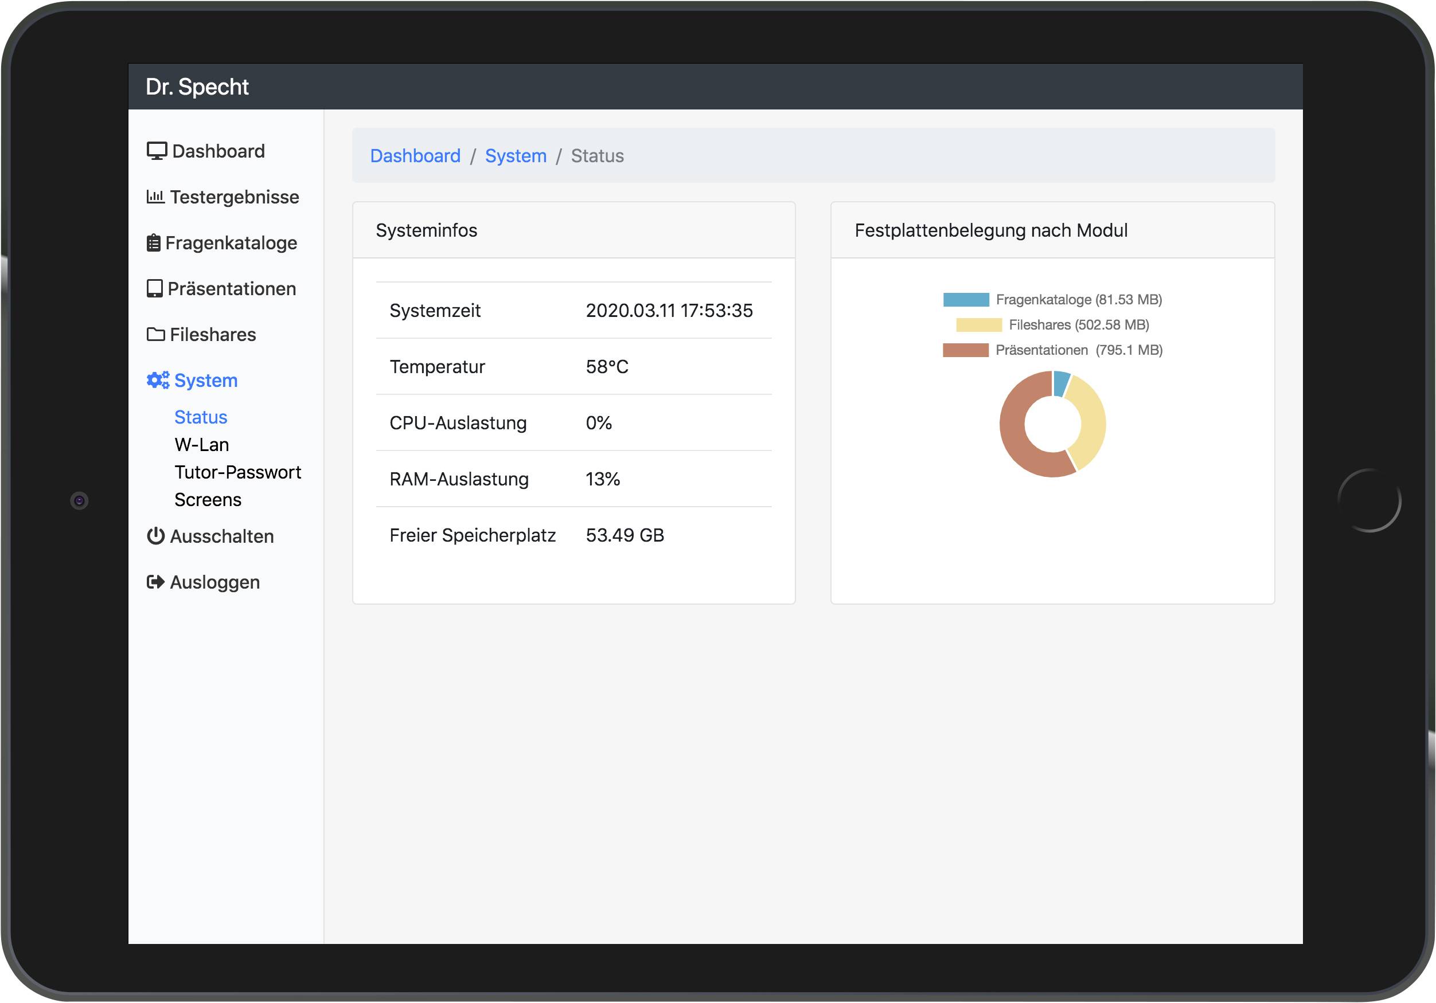Toggle Präsentationen legend entry in chart
Image resolution: width=1436 pixels, height=1003 pixels.
coord(1052,350)
